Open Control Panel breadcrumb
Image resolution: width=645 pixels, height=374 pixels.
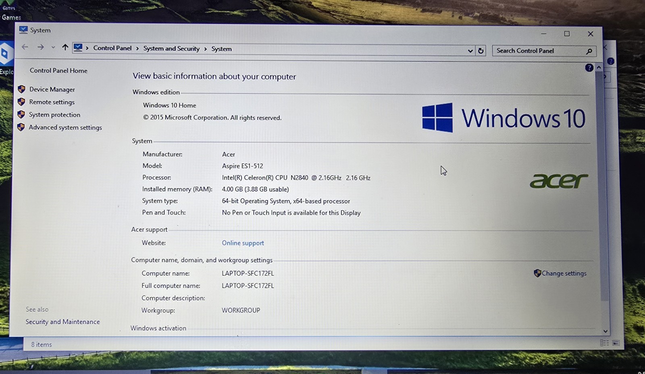pyautogui.click(x=112, y=48)
